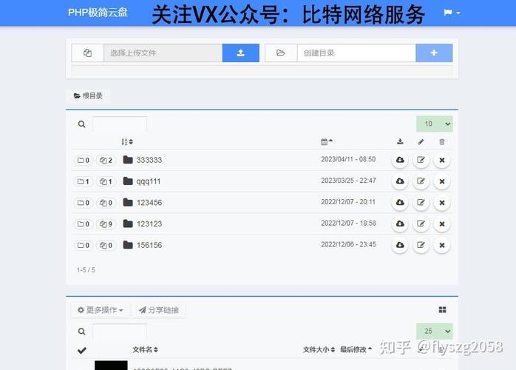Delete the qqq111 folder
Image resolution: width=516 pixels, height=370 pixels.
(x=442, y=181)
